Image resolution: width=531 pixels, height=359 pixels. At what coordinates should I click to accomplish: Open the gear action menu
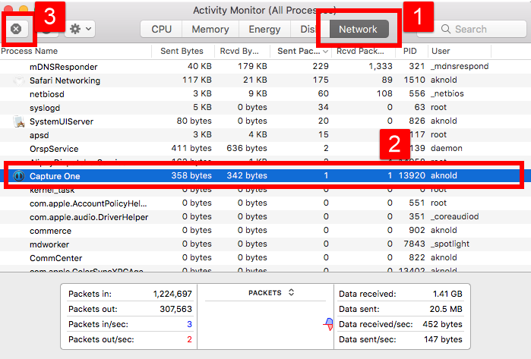click(x=80, y=29)
